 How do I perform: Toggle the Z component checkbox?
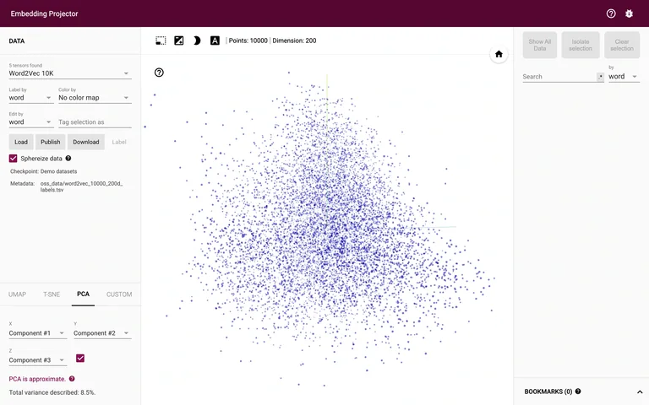(80, 359)
